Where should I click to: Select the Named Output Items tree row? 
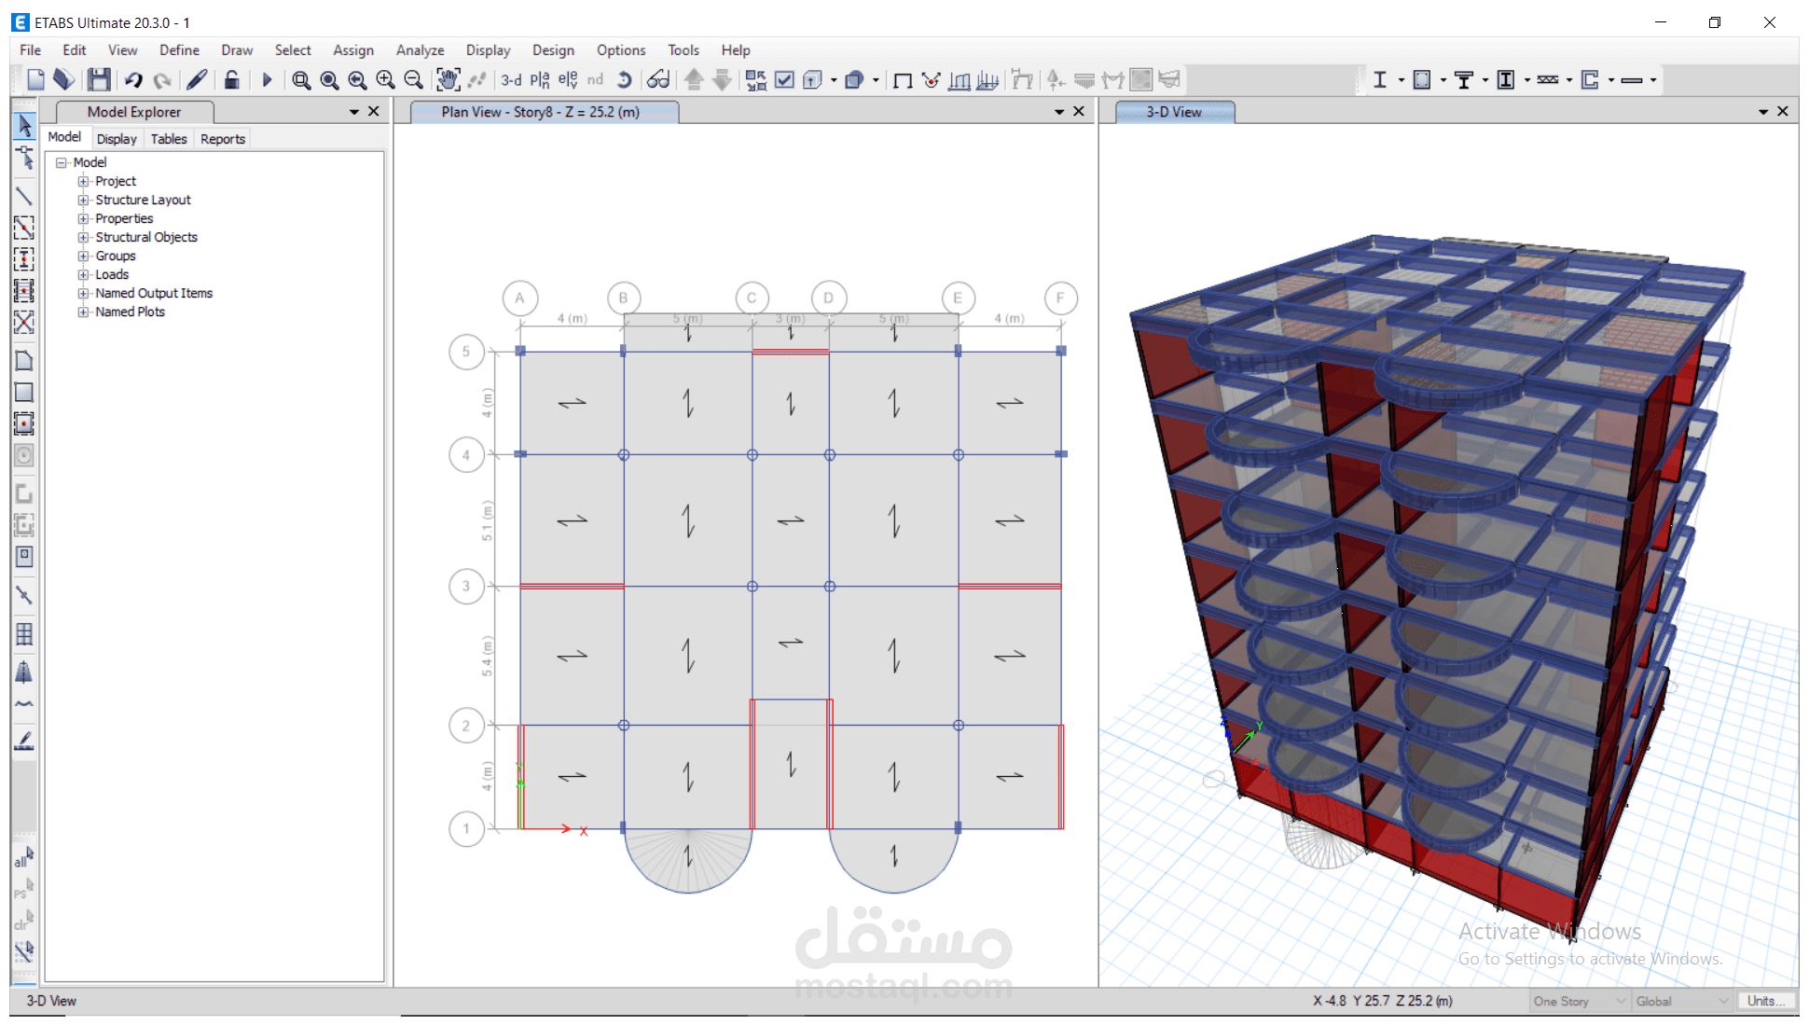pyautogui.click(x=154, y=293)
